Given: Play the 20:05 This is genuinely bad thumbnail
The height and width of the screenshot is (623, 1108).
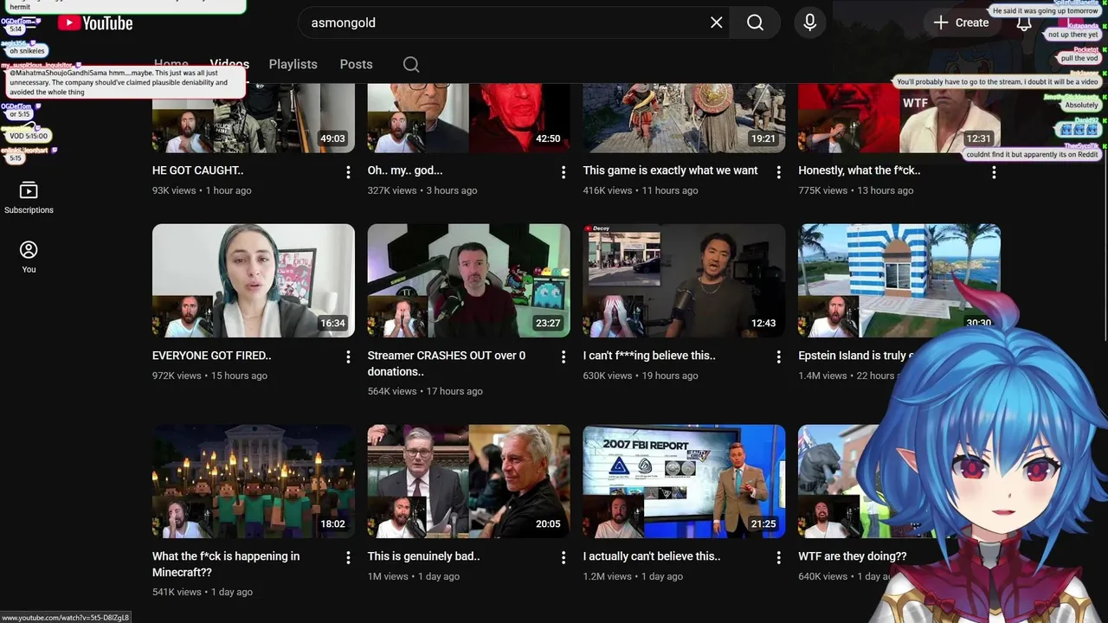Looking at the screenshot, I should click(468, 481).
